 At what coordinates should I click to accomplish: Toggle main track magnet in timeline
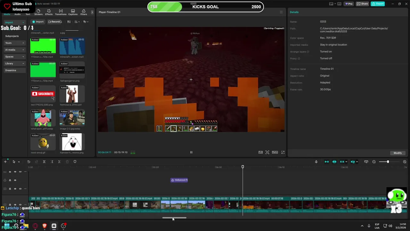click(x=327, y=162)
